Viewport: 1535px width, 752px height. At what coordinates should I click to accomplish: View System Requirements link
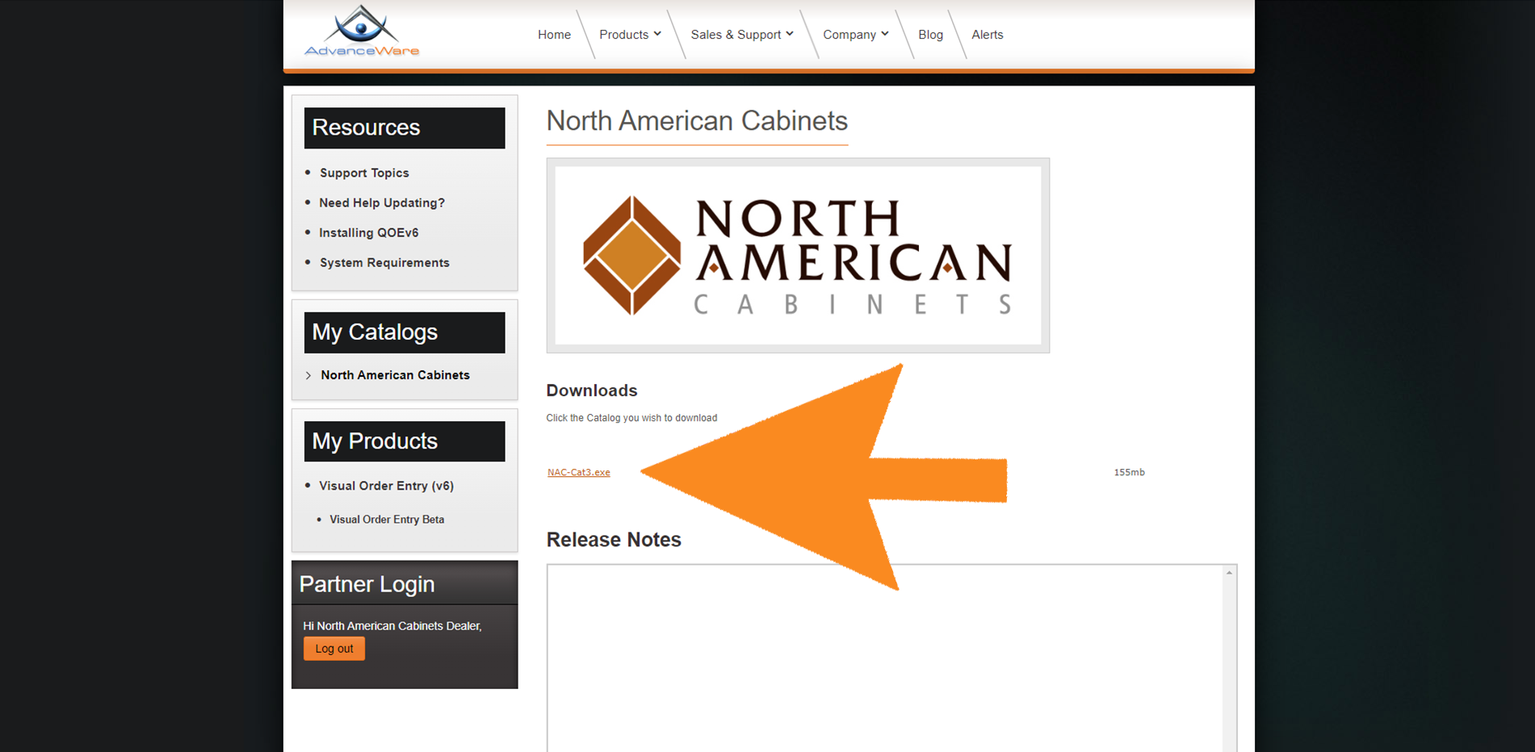click(x=384, y=263)
